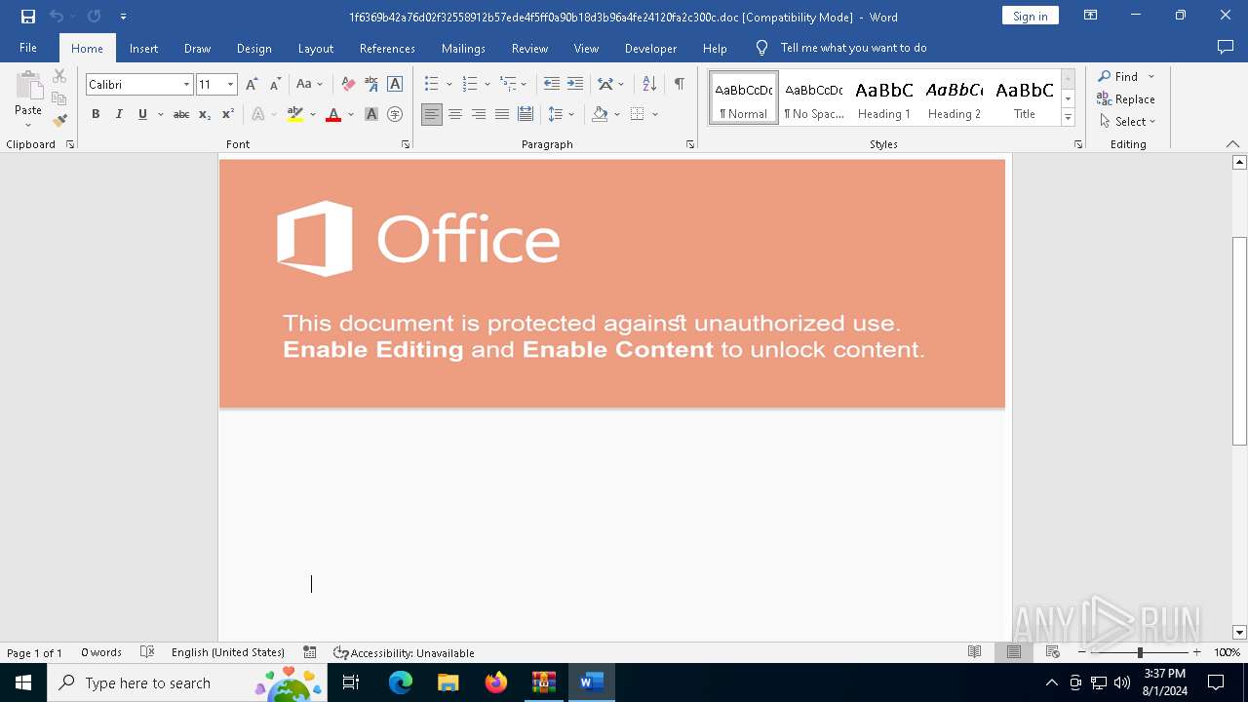Click the Decrease Indent icon
Viewport: 1248px width, 702px height.
coord(552,85)
